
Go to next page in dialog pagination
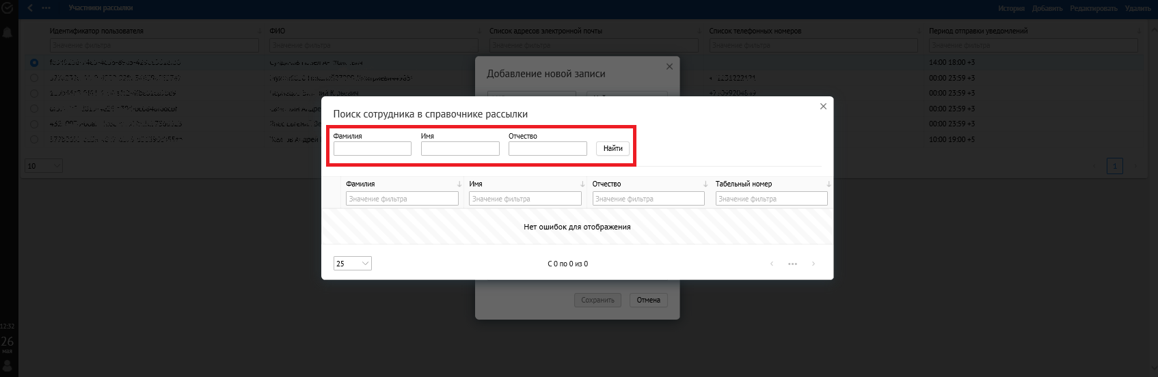(x=813, y=264)
